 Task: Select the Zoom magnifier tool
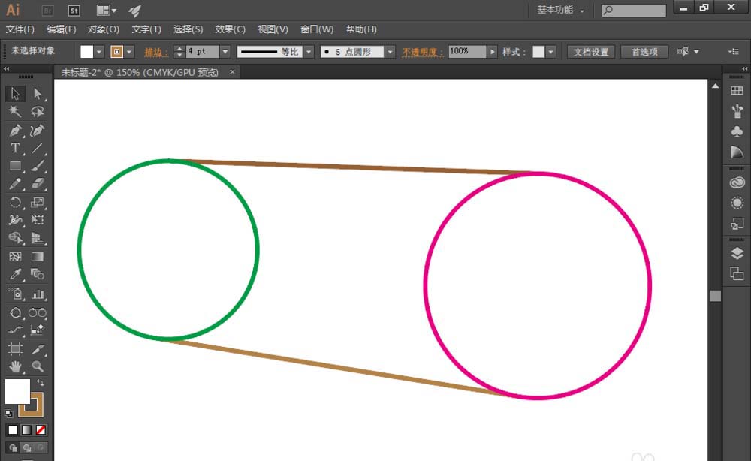pos(38,367)
